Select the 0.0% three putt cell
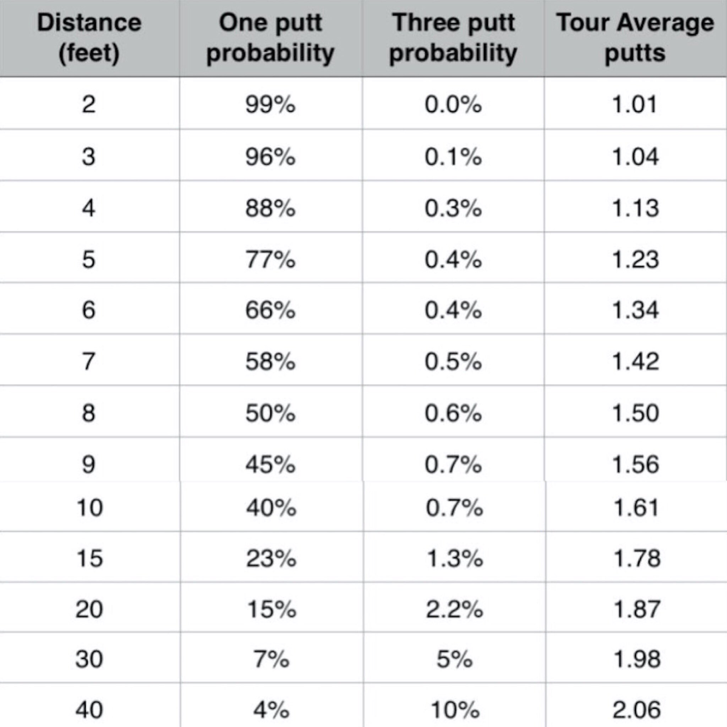The width and height of the screenshot is (727, 727). (x=453, y=104)
